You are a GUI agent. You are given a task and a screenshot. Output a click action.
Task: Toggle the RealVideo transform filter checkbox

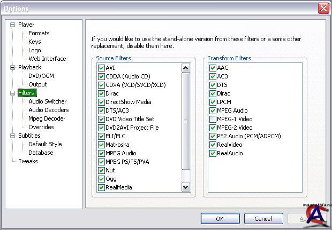tap(213, 145)
